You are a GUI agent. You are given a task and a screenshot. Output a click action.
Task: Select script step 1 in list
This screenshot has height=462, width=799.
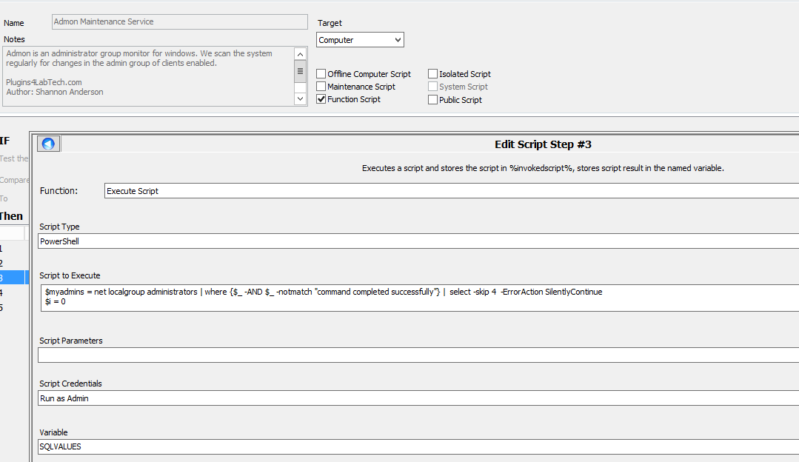tap(13, 249)
